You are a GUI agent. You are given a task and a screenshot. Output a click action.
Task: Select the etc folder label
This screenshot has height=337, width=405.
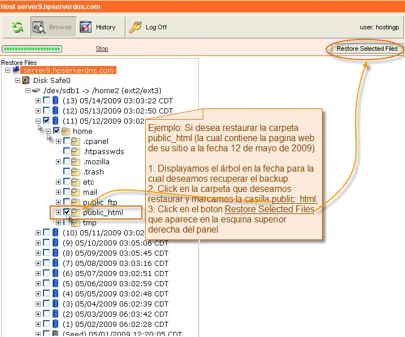(88, 182)
